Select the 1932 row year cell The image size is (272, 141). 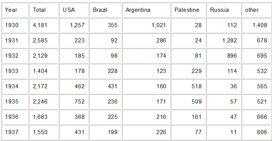(15, 56)
